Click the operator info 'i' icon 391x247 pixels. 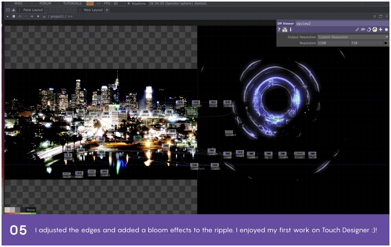point(291,30)
